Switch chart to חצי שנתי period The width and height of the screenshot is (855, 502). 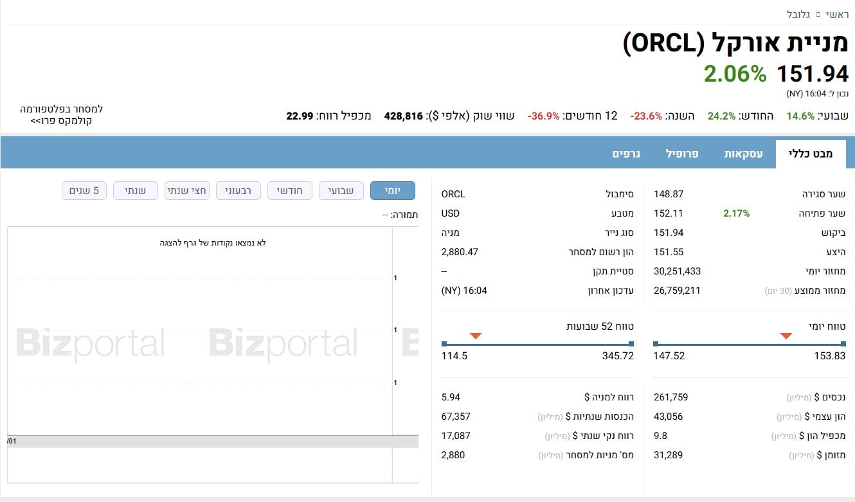[x=187, y=191]
